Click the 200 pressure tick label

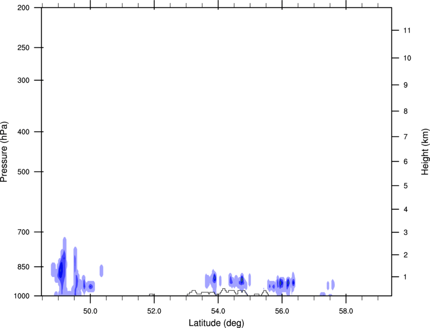coord(23,8)
